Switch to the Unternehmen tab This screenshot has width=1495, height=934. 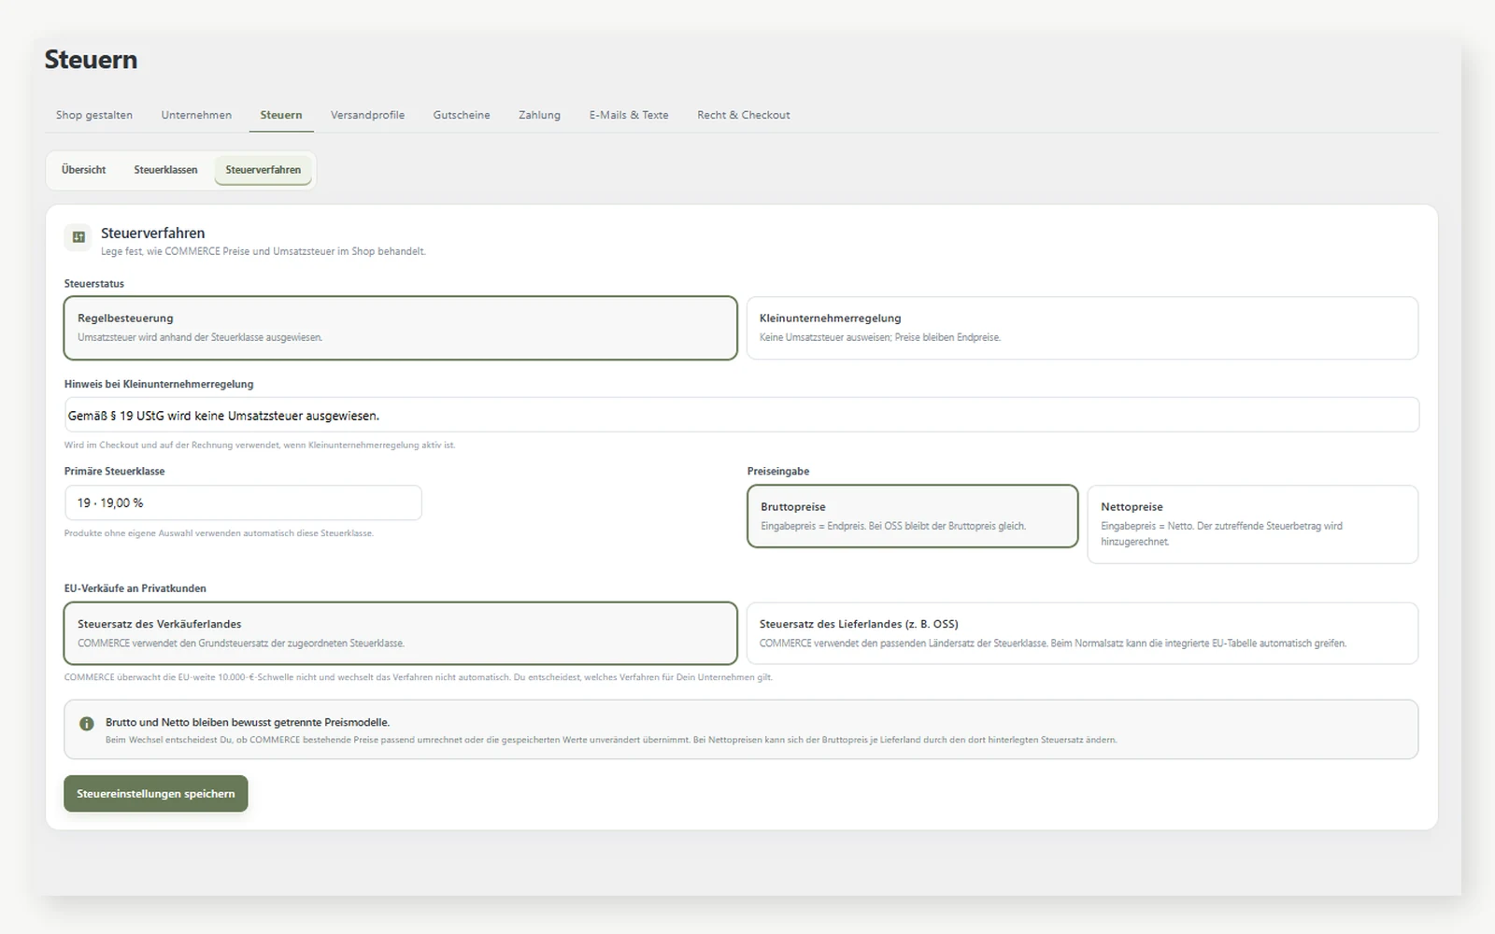point(196,115)
